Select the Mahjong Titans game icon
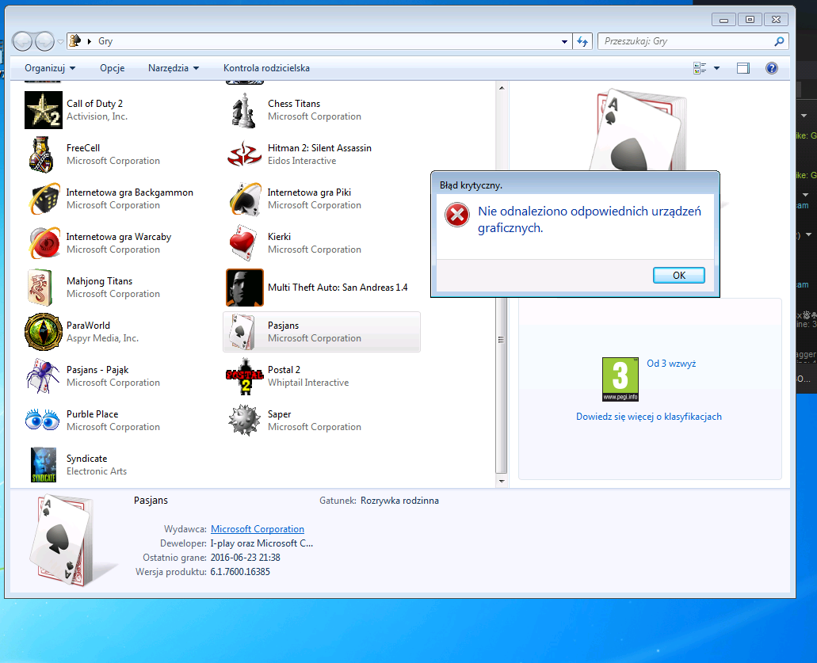 44,288
